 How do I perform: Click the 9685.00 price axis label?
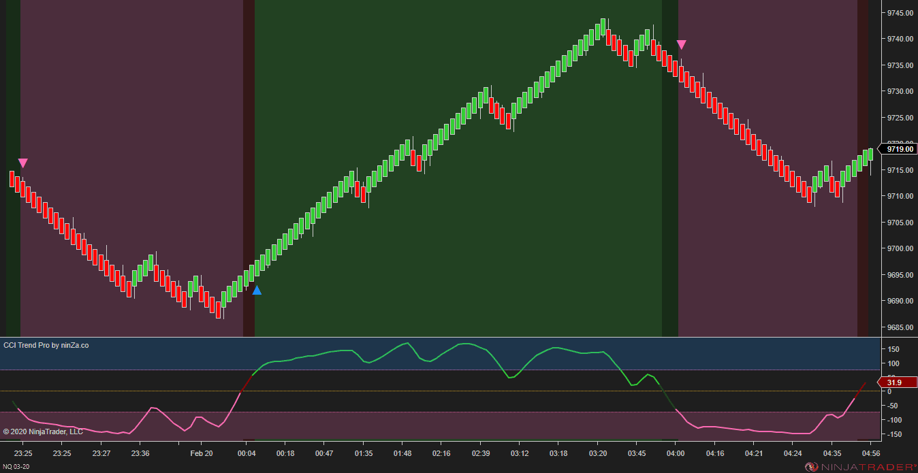click(900, 327)
